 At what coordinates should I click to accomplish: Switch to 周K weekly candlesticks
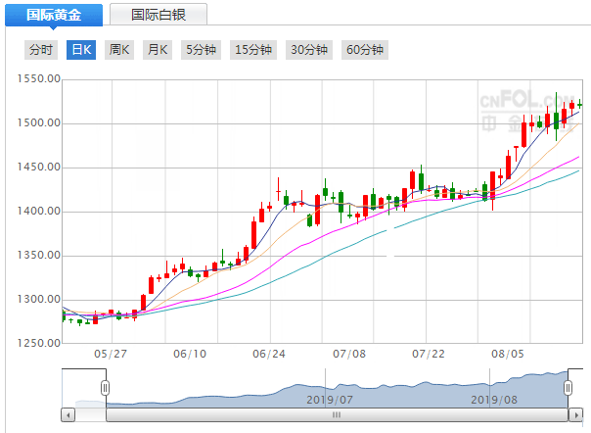(119, 50)
